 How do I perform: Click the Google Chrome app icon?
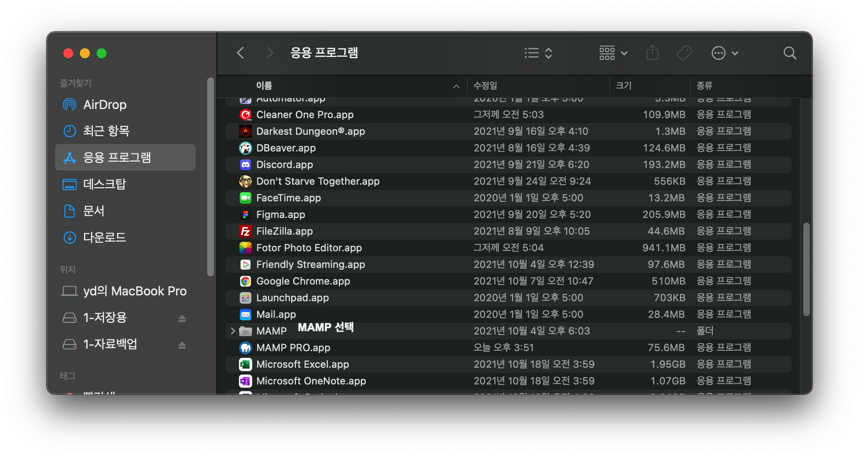point(245,281)
